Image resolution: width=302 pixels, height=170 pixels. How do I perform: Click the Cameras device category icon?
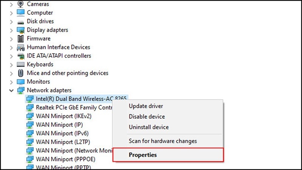click(x=21, y=4)
